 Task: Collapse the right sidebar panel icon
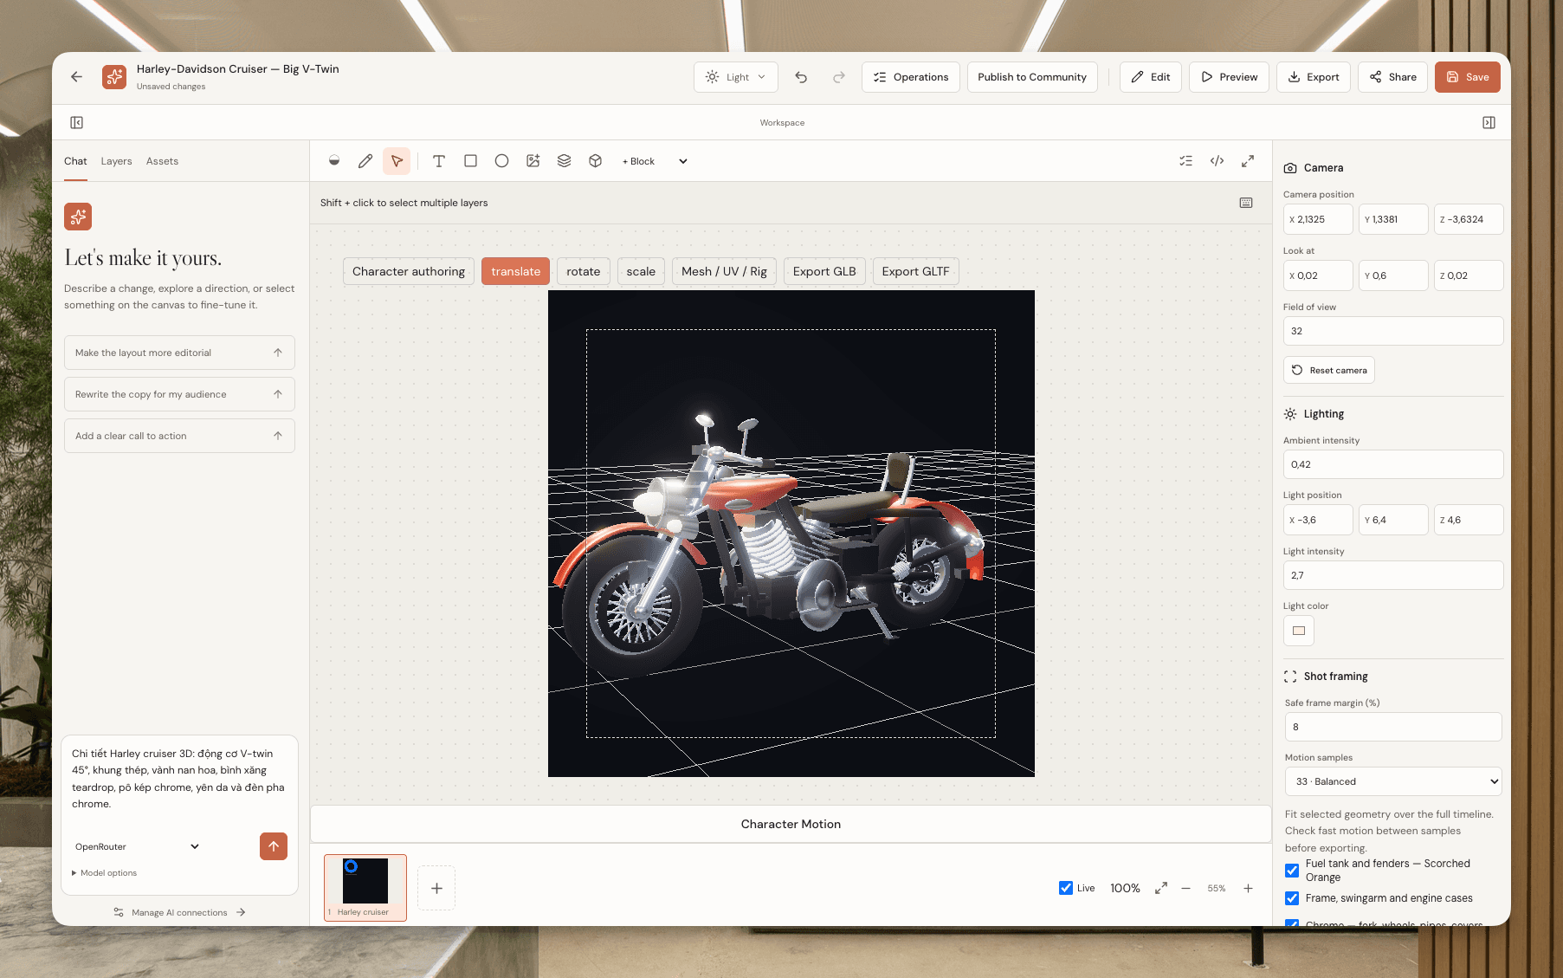[1489, 123]
